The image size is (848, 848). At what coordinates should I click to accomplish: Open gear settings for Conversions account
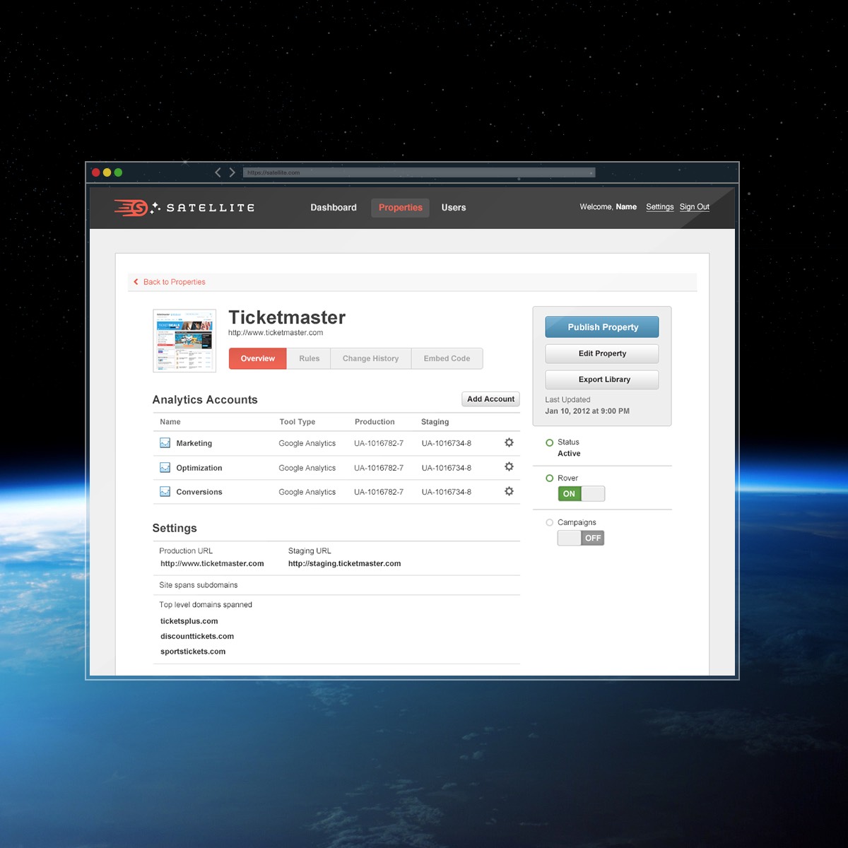(509, 492)
